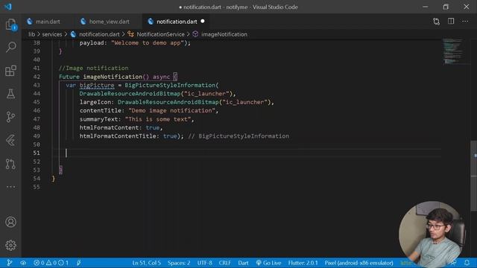Click the remote sync cloud icon in status bar
Viewport: 477px width, 268px height.
23,263
